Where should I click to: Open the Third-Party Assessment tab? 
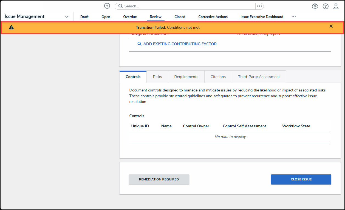click(x=259, y=77)
